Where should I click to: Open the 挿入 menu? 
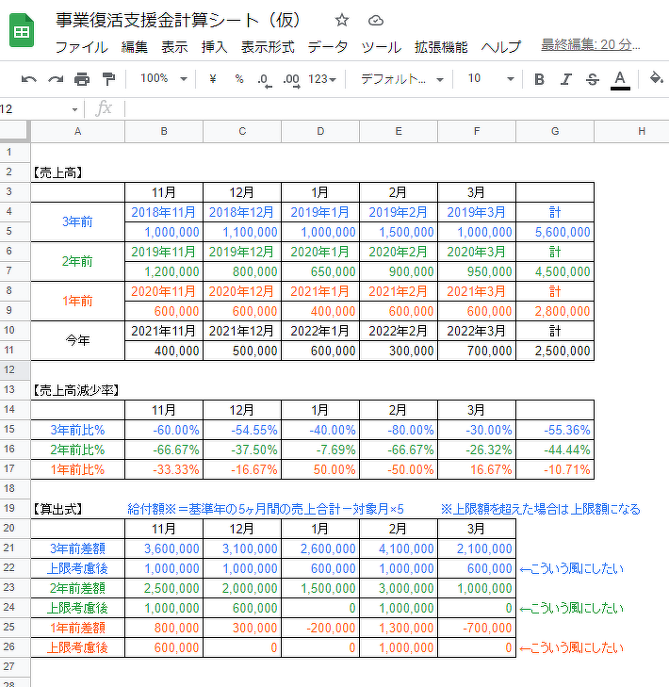point(215,47)
